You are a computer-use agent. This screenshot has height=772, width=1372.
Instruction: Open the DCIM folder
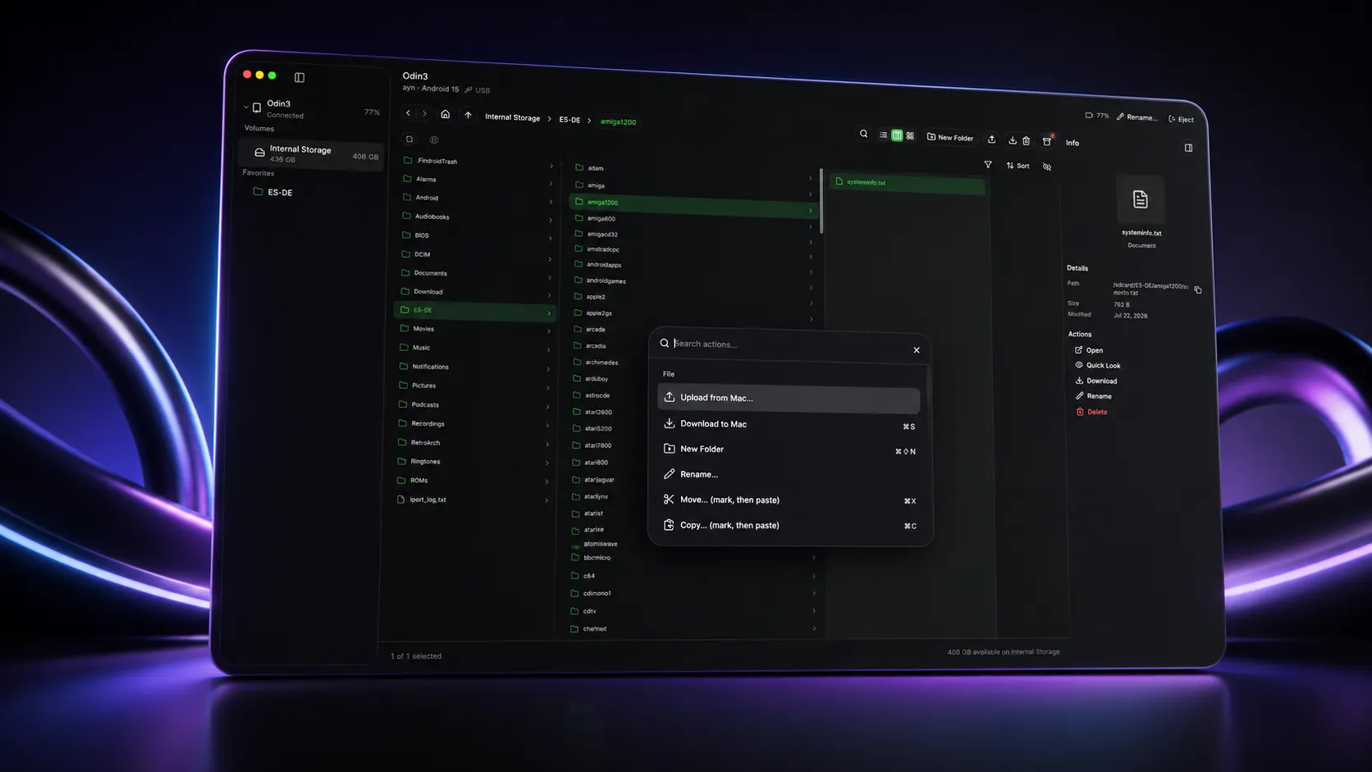coord(476,256)
